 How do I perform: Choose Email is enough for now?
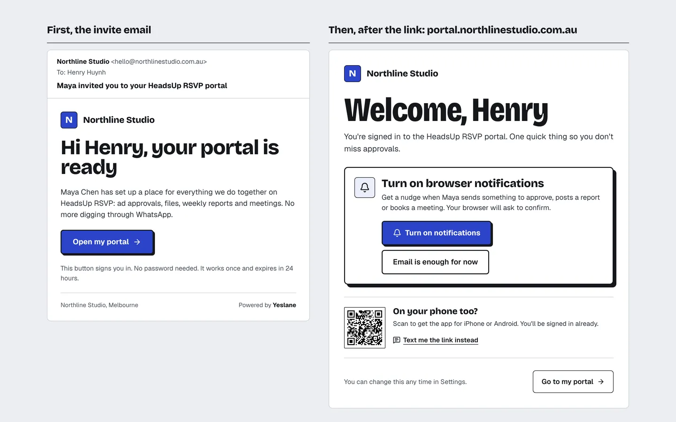(435, 262)
